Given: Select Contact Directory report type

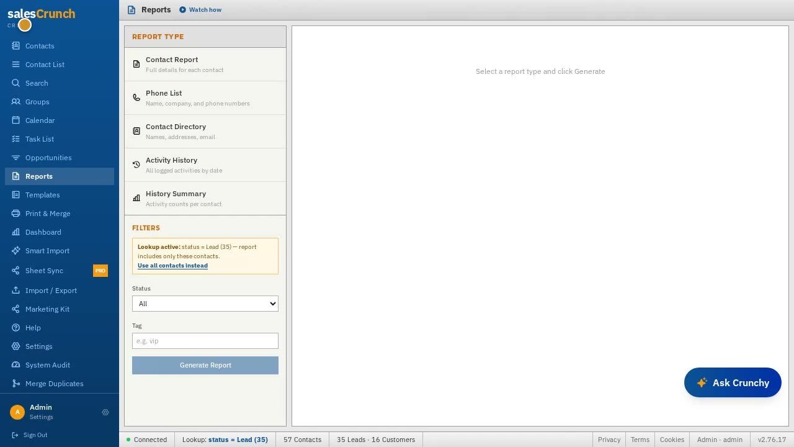Looking at the screenshot, I should [x=205, y=132].
